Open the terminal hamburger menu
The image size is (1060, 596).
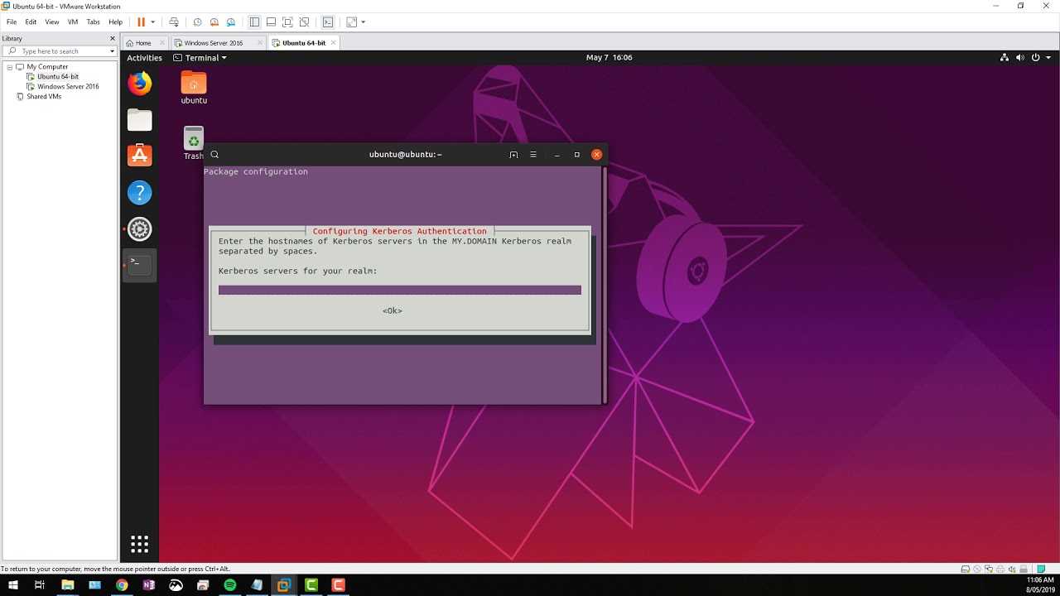533,155
